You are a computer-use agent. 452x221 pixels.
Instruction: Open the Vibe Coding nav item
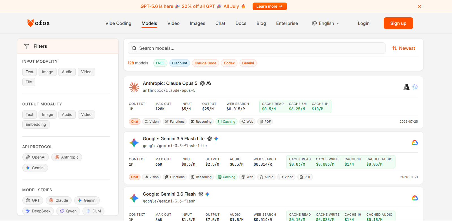click(118, 23)
